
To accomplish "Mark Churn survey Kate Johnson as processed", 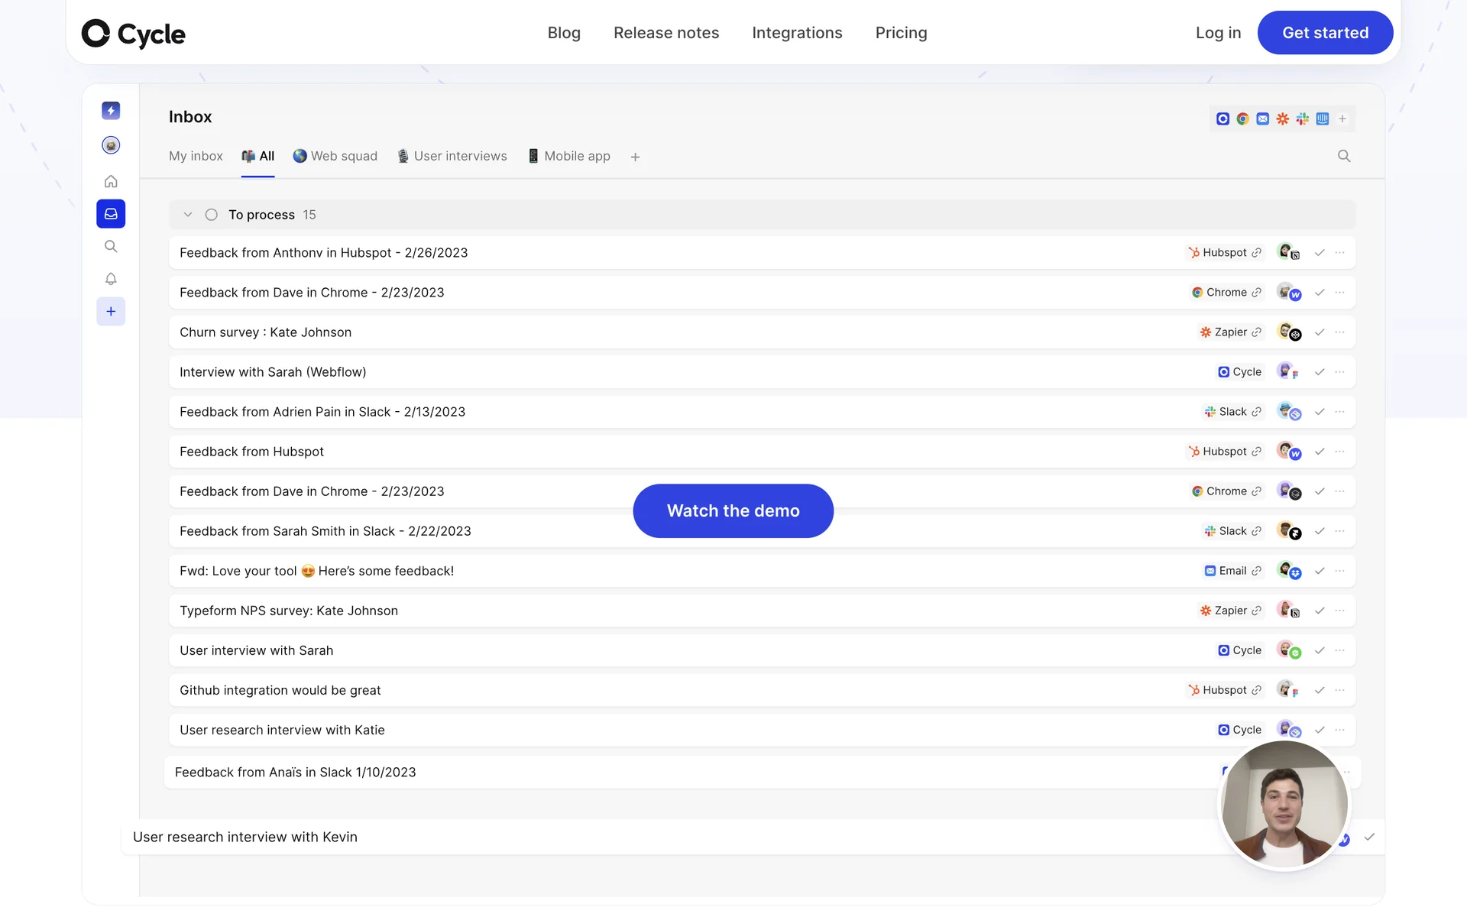I will coord(1320,332).
